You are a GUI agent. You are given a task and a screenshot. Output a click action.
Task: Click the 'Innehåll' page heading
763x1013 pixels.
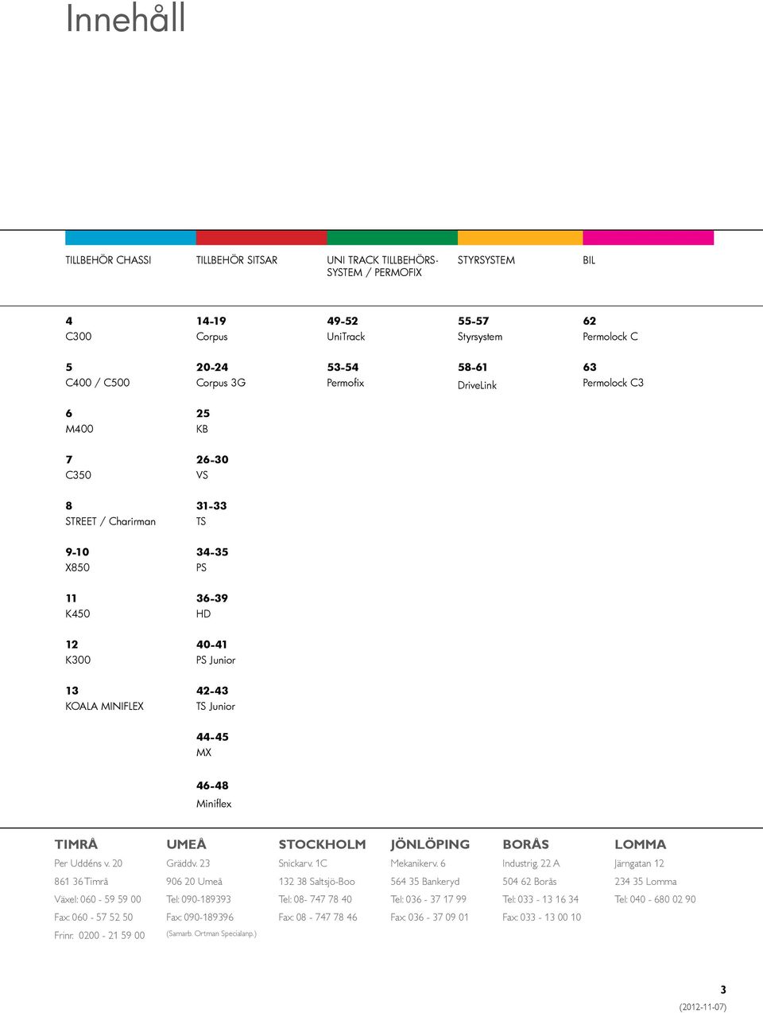(x=126, y=18)
